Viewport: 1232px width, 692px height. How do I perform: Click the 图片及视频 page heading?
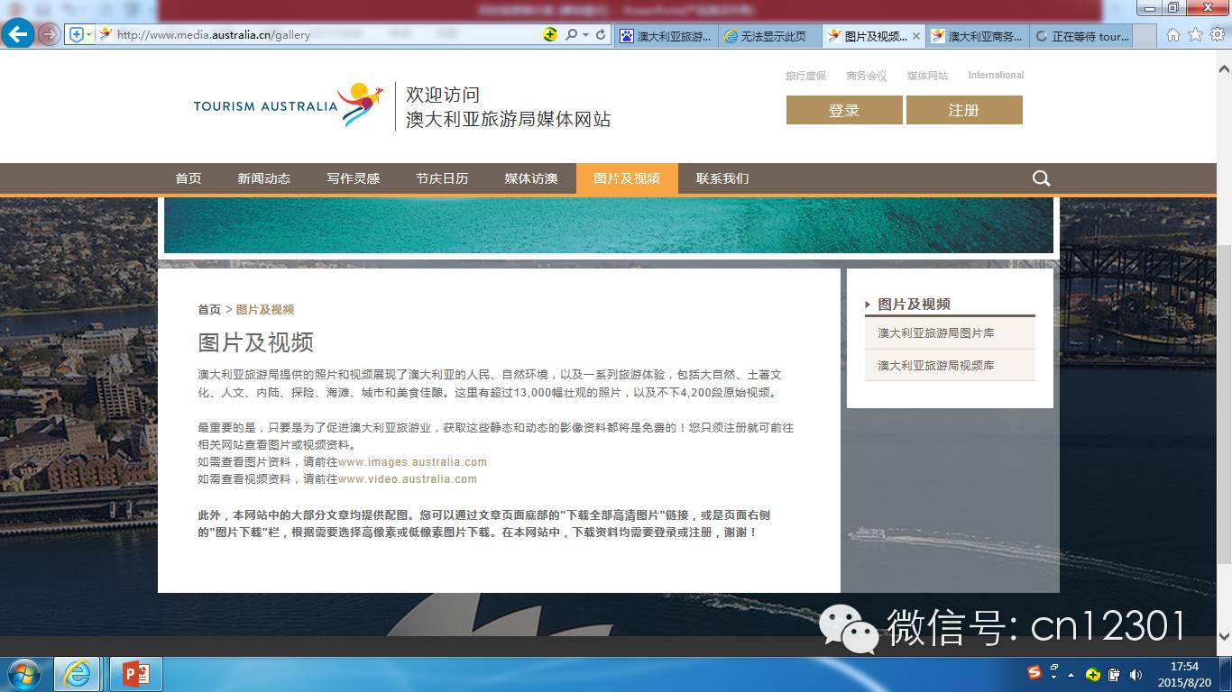[256, 342]
